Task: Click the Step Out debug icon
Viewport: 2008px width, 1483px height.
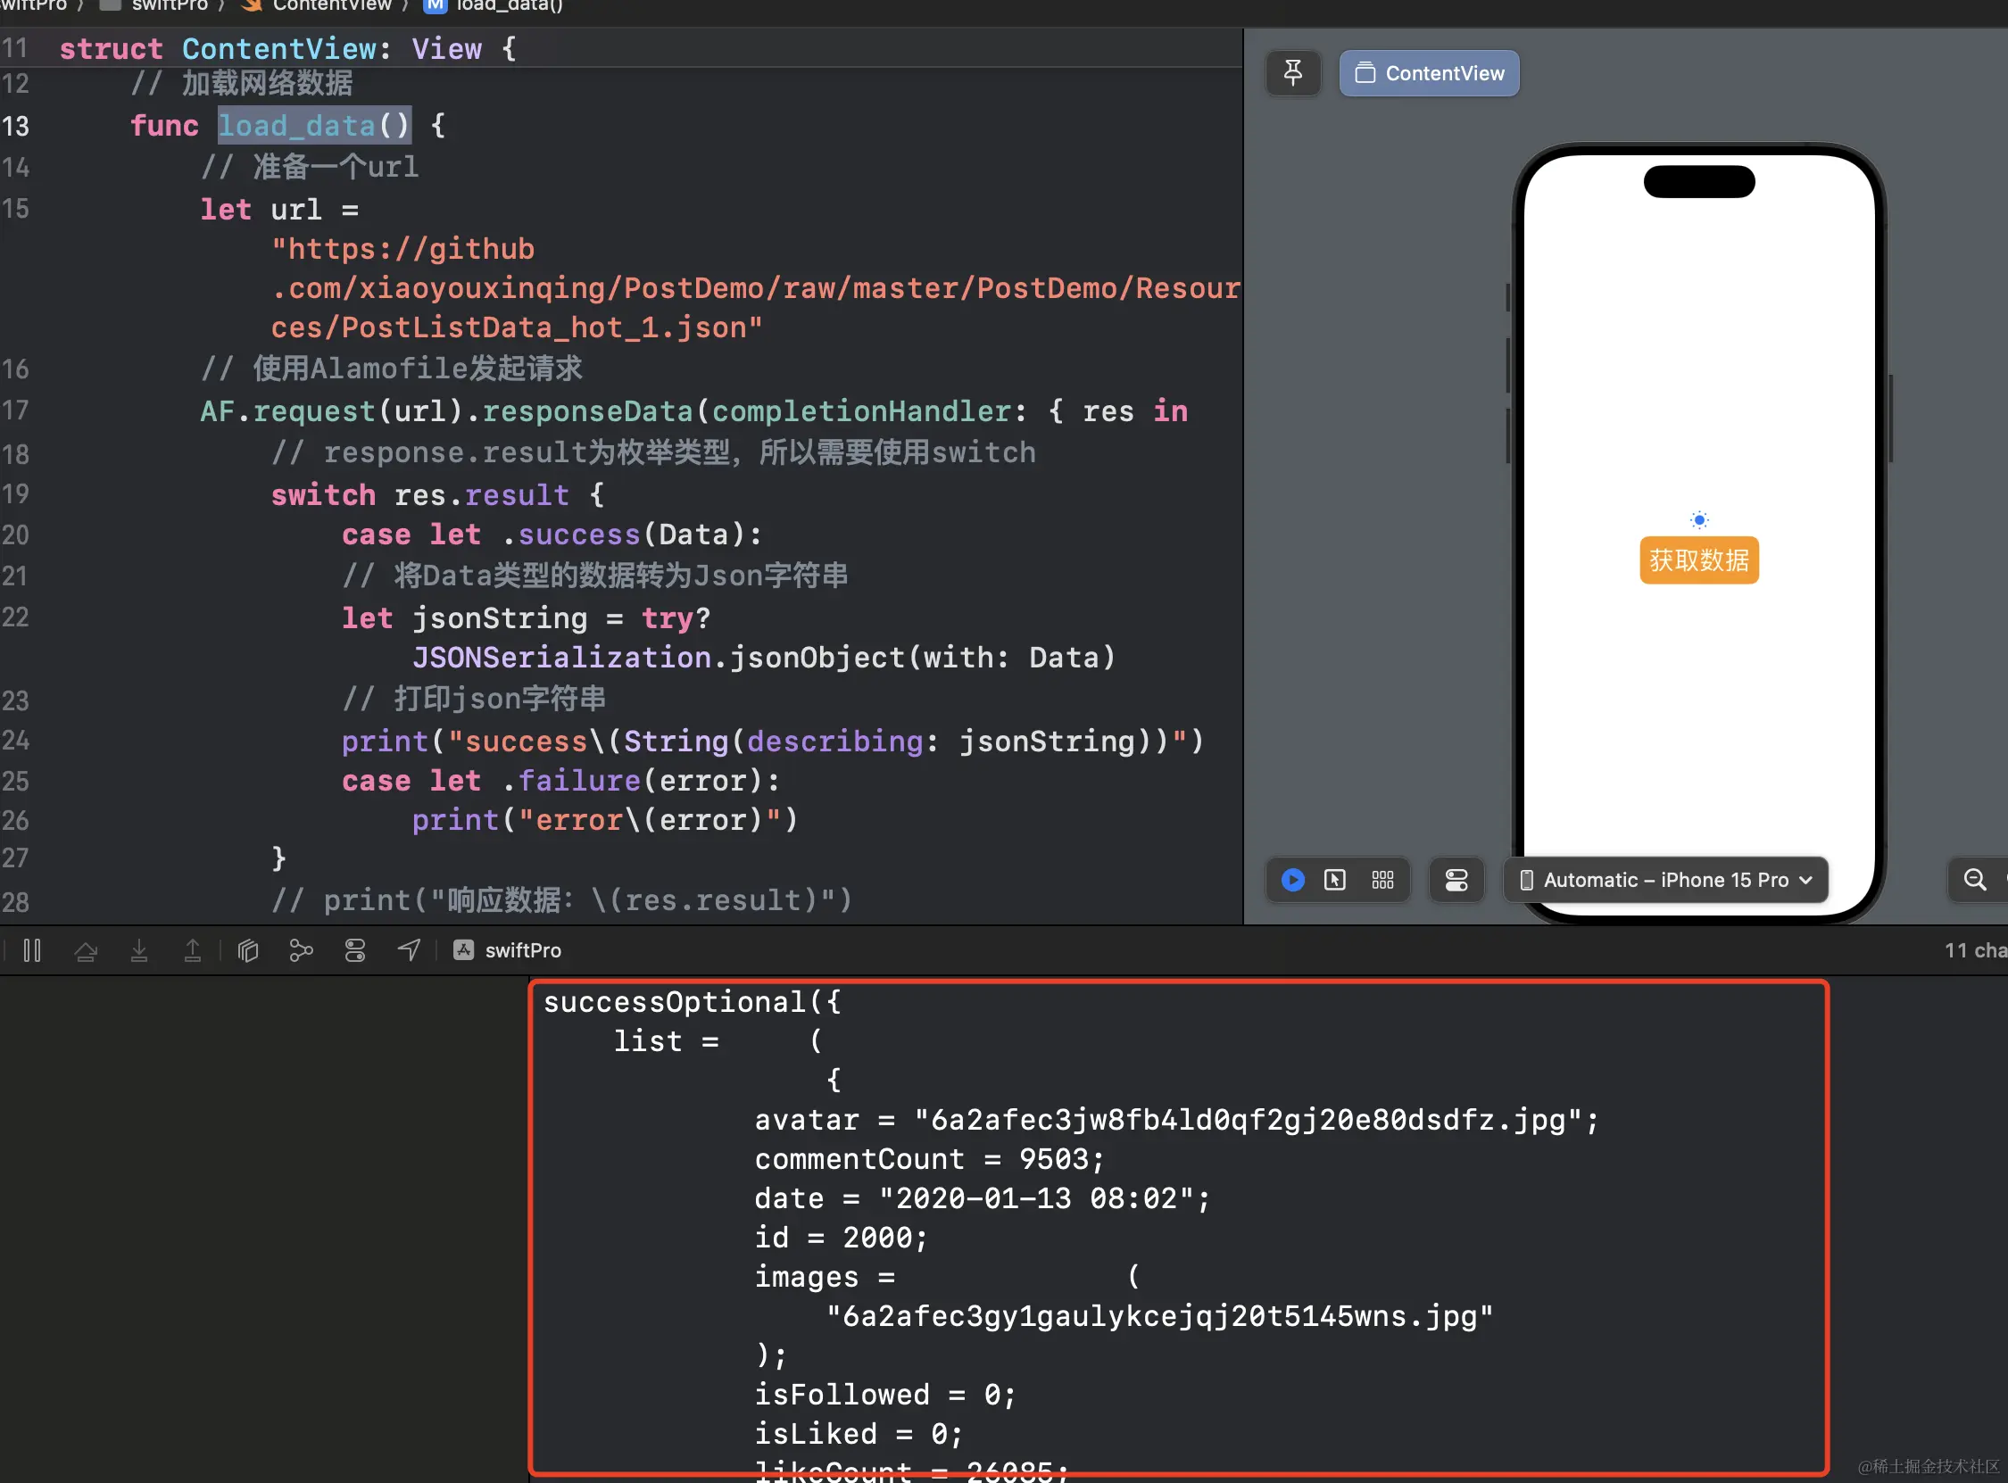Action: click(192, 949)
